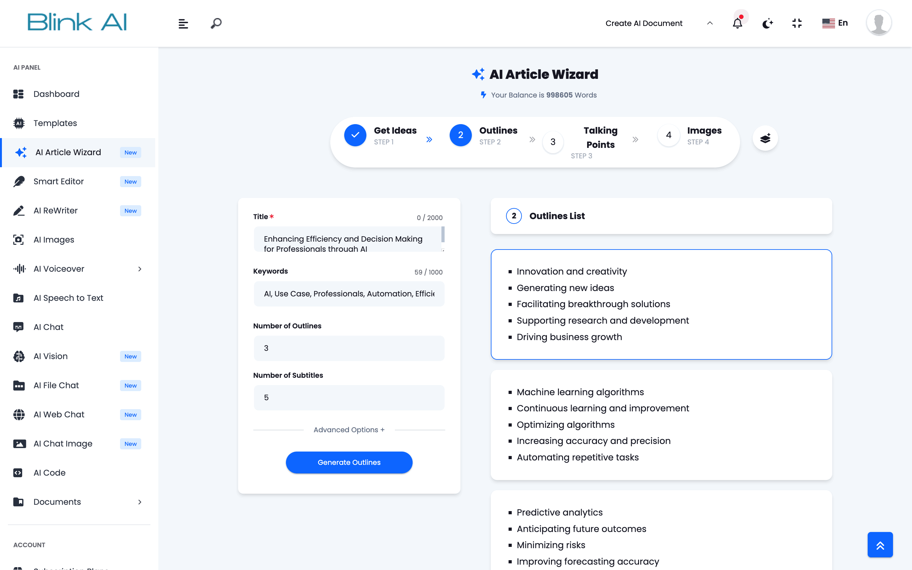Expand the AI Voiceover submenu

coord(139,269)
